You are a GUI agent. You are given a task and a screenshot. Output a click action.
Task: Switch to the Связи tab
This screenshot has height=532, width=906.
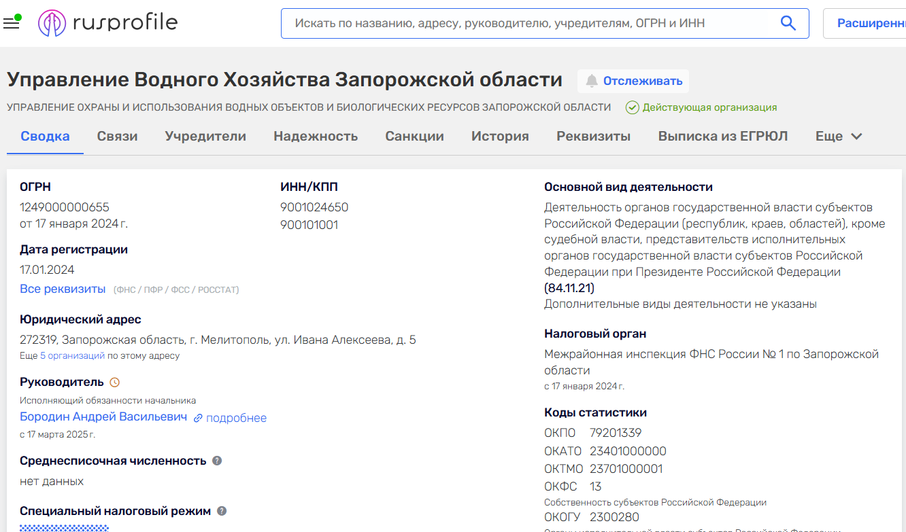pos(117,137)
